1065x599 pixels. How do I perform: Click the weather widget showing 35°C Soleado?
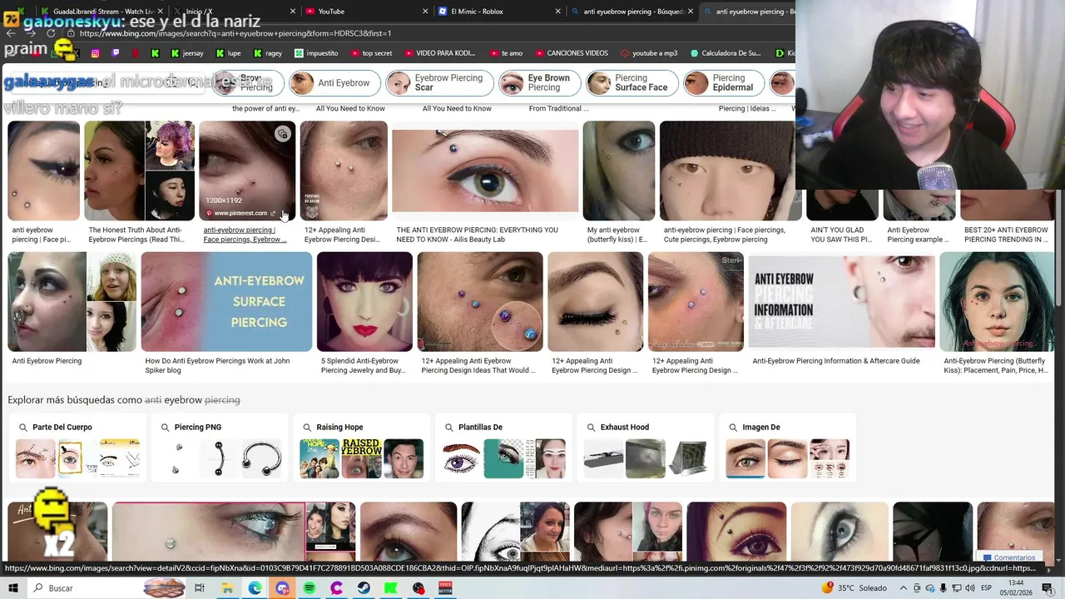tap(854, 588)
